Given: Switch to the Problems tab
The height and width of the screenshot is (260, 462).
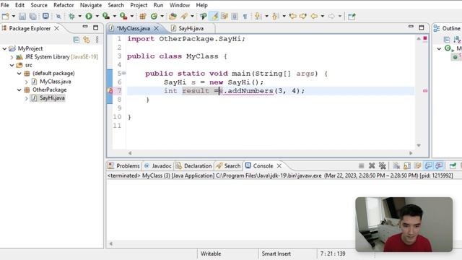Looking at the screenshot, I should coord(124,166).
